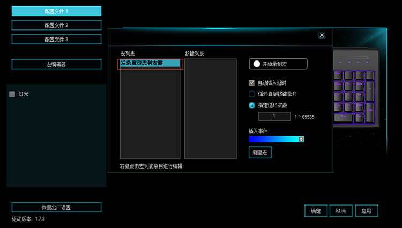This screenshot has width=402, height=228.
Task: Click 恢复出厂设置 restore defaults button
Action: click(56, 207)
